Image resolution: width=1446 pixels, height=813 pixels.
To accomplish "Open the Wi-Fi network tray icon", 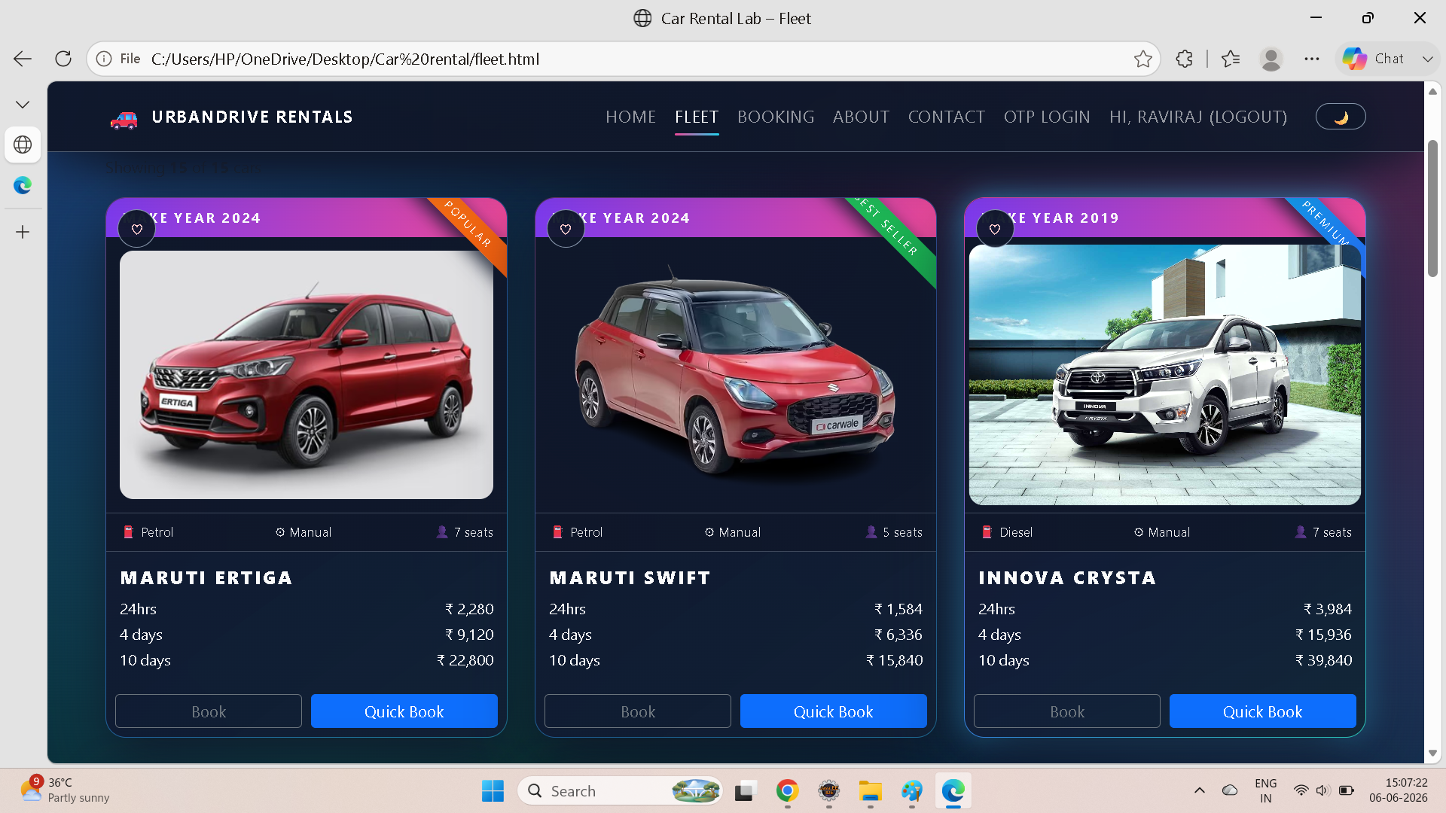I will click(1301, 790).
